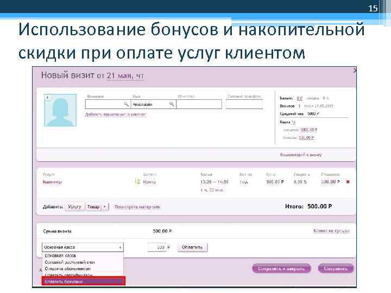Click Сохранить и закрыть button

281,269
